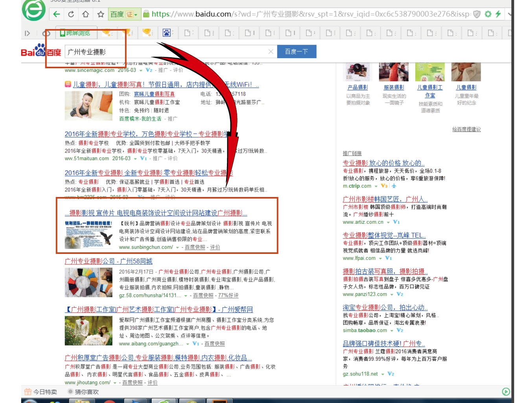The height and width of the screenshot is (403, 527).
Task: Click V1 badge beside www.artiz.com.cn
Action: [396, 222]
